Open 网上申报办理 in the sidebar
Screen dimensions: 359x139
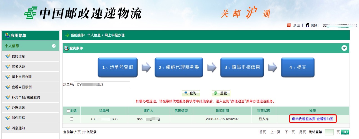[x=21, y=77]
